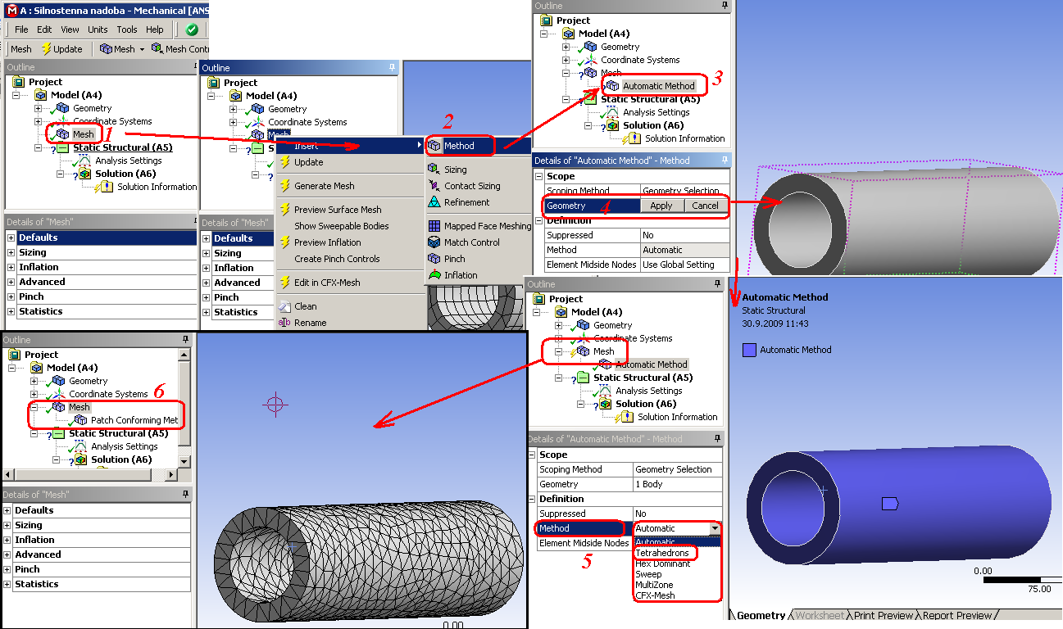Expand Sizing in first Details of "Mesh"
Viewport: 1063px width, 629px height.
coord(11,252)
